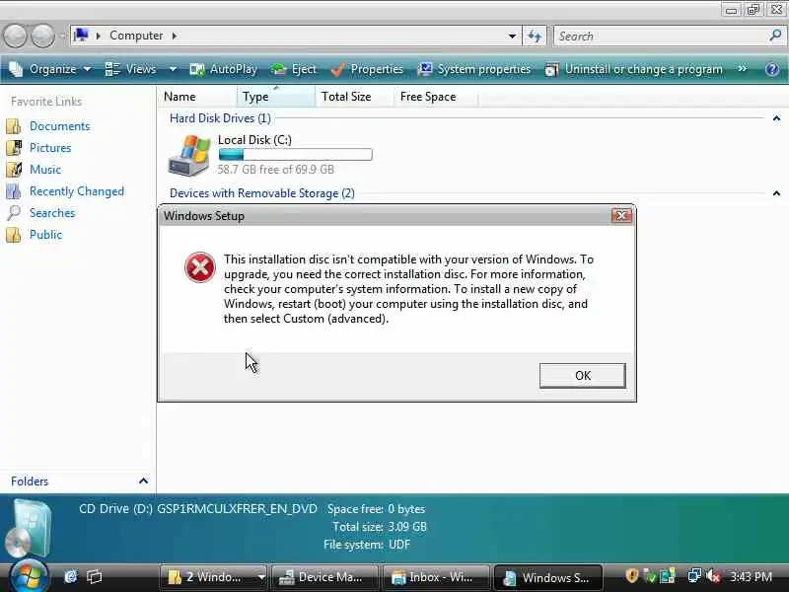Viewport: 789px width, 592px height.
Task: Click AutoPlay in the toolbar
Action: point(224,69)
